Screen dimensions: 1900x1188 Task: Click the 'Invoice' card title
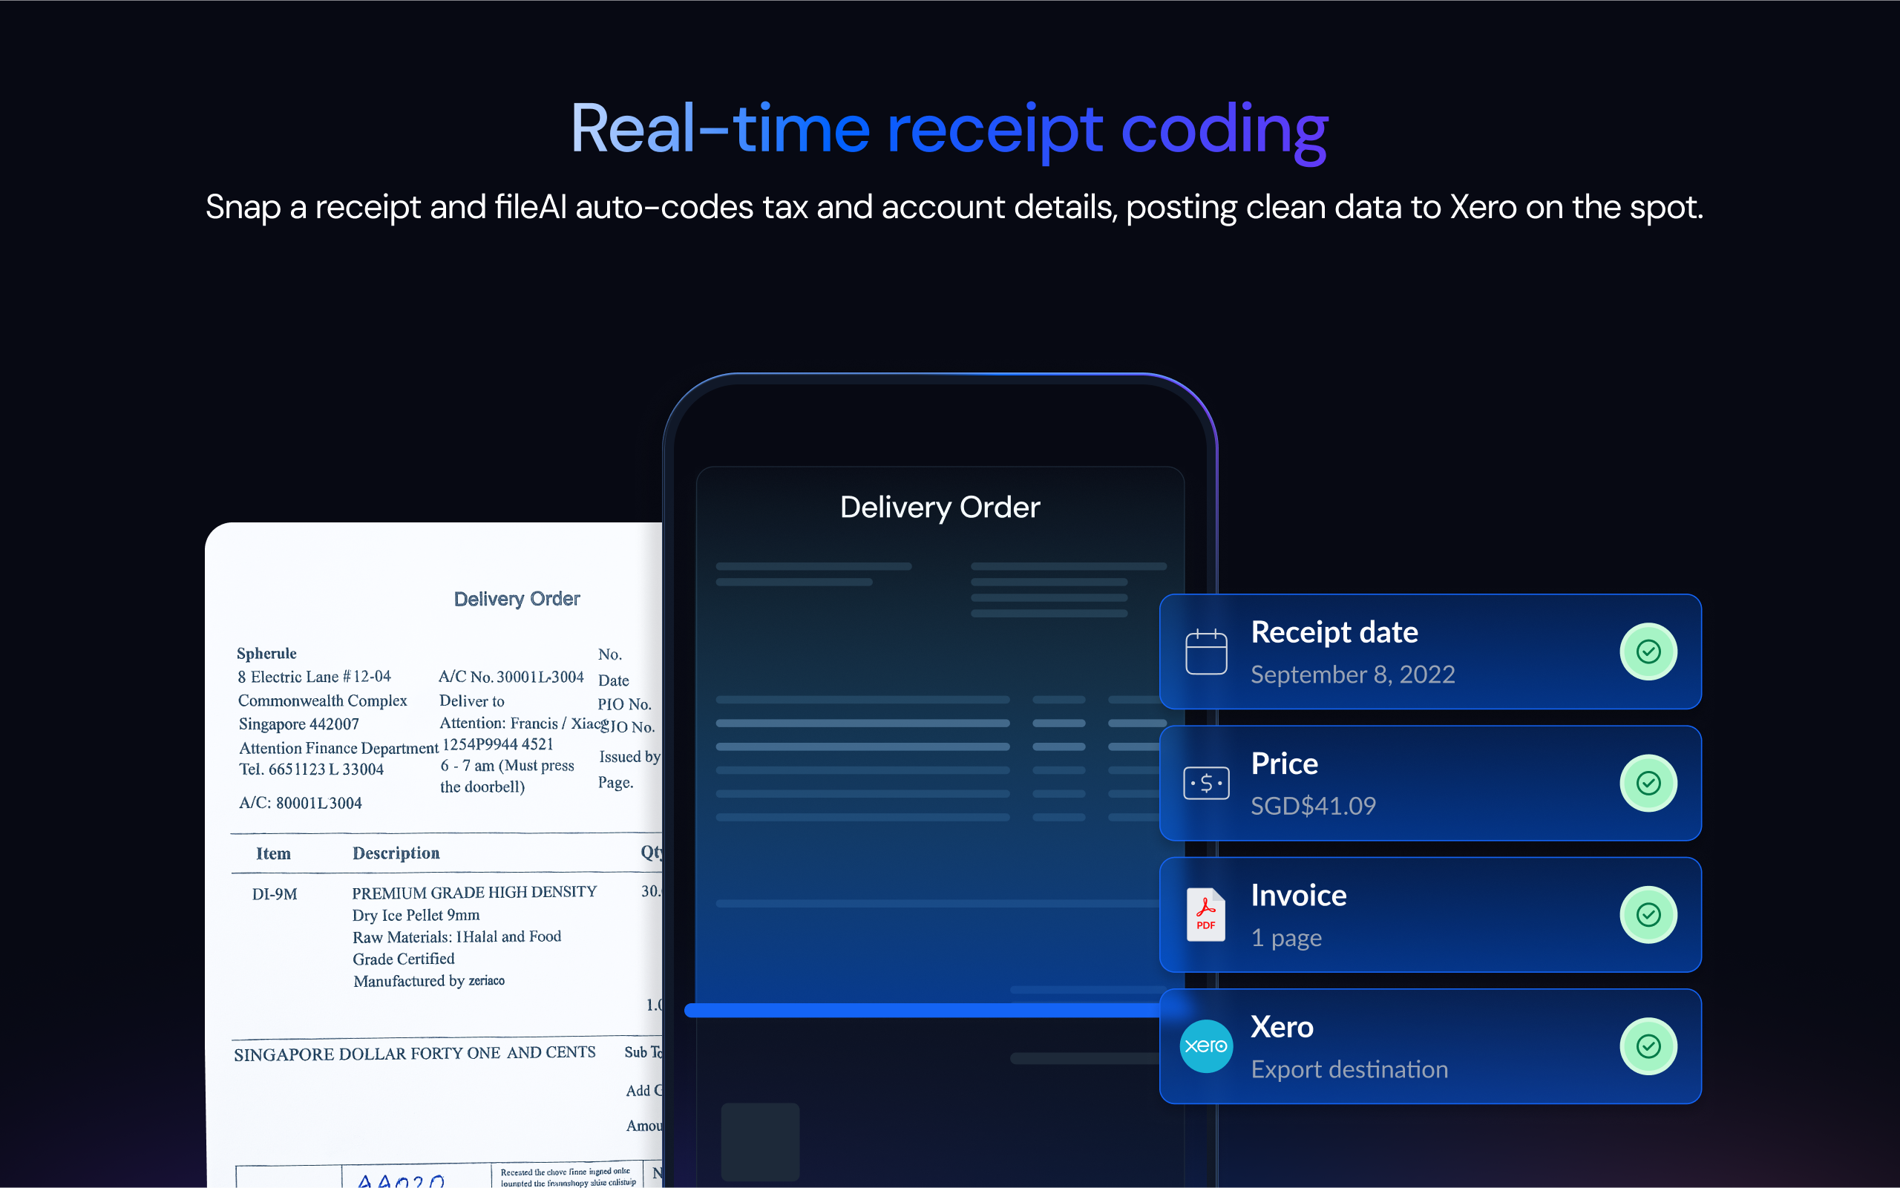coord(1298,896)
